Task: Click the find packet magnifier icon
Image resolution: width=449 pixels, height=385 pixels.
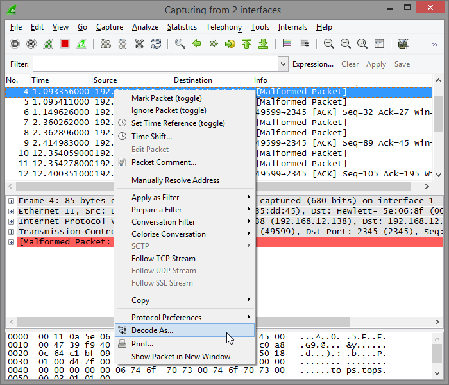Action: coord(180,44)
